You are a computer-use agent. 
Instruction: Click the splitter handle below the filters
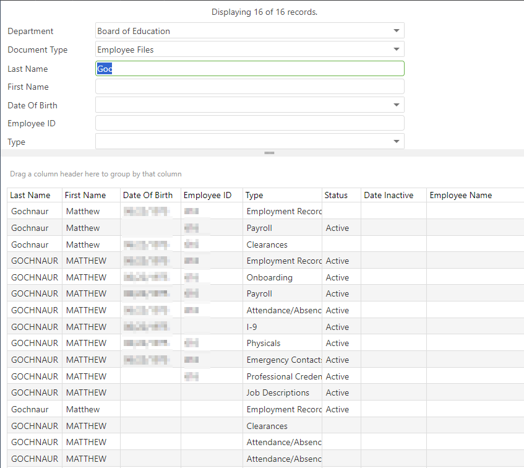click(269, 153)
